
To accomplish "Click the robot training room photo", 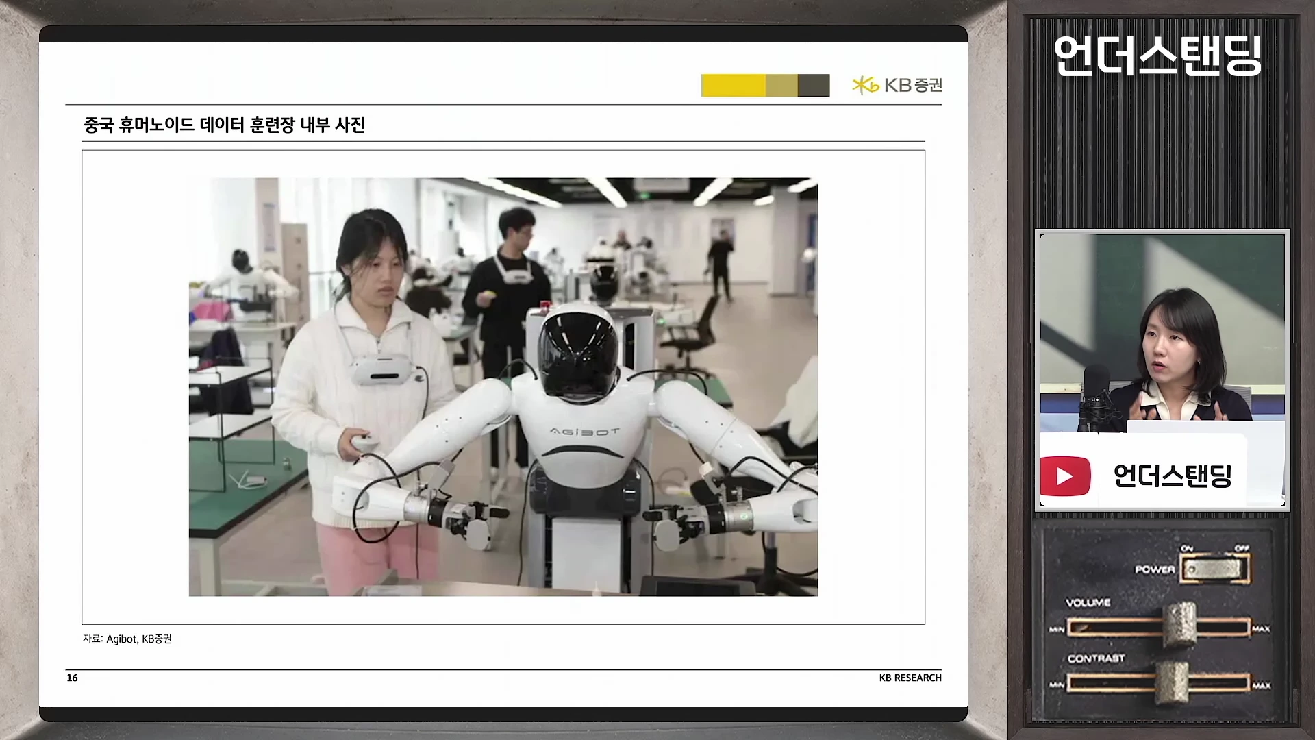I will [x=503, y=386].
